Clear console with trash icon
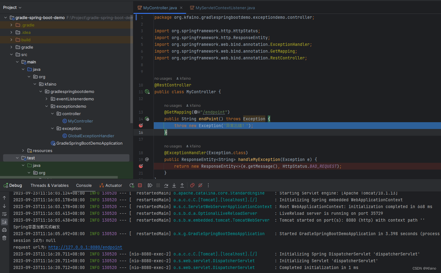441x273 pixels. pyautogui.click(x=4, y=238)
